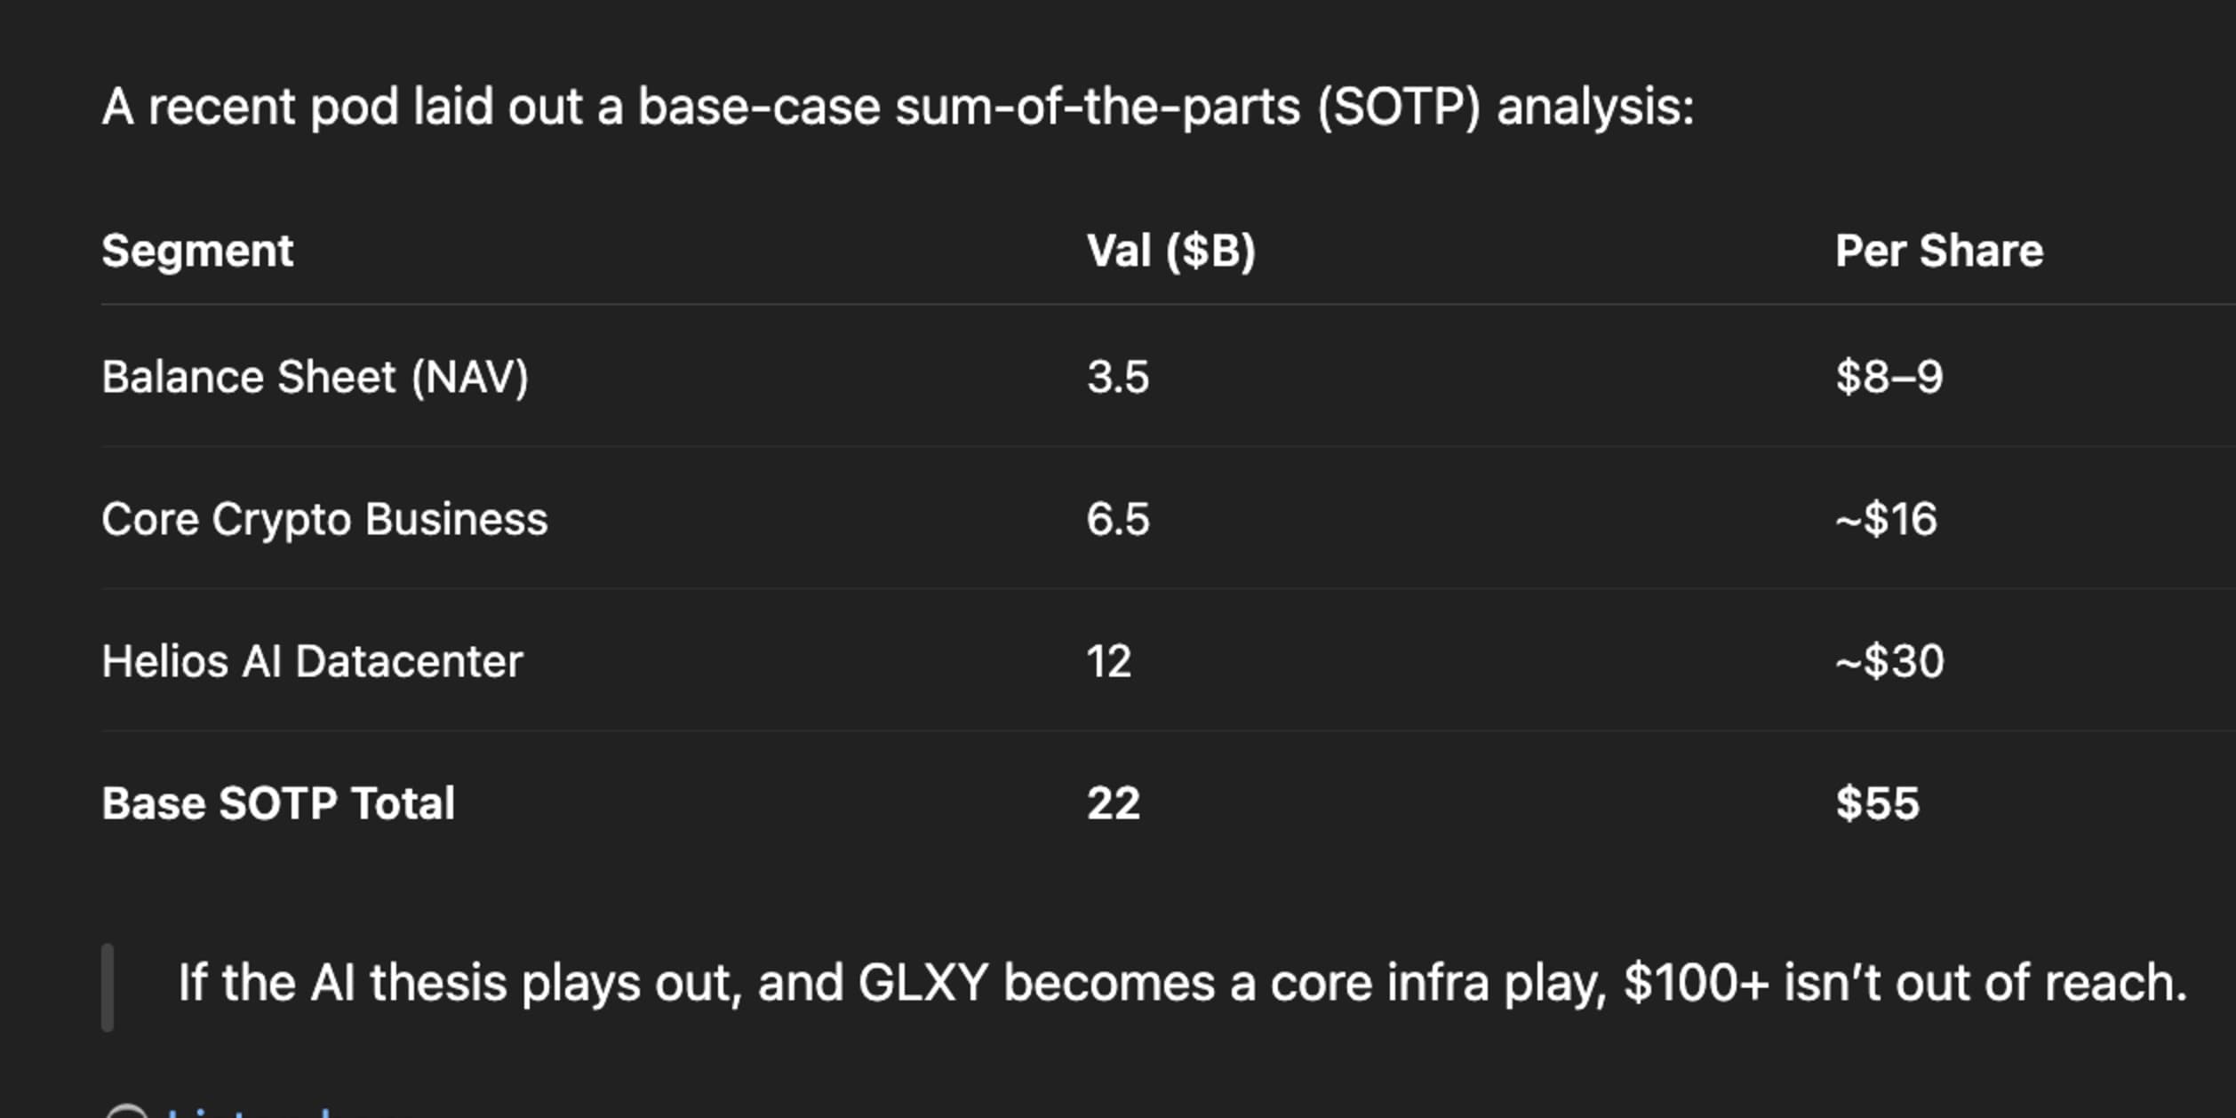Click the ~$30 per share cell

click(x=1889, y=661)
